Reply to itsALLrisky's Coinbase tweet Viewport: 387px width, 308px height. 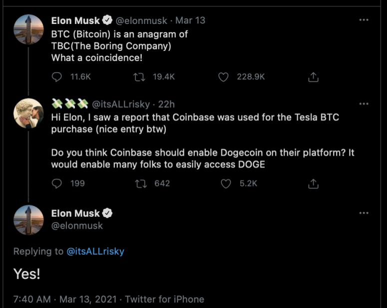57,184
